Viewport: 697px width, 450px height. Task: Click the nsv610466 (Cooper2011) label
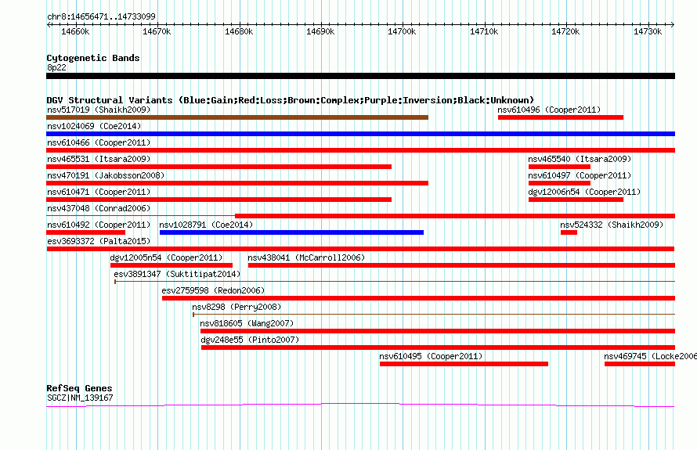pos(99,142)
